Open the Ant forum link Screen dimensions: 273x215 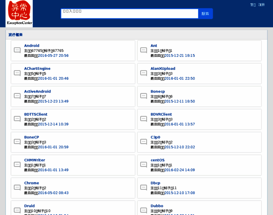[154, 46]
